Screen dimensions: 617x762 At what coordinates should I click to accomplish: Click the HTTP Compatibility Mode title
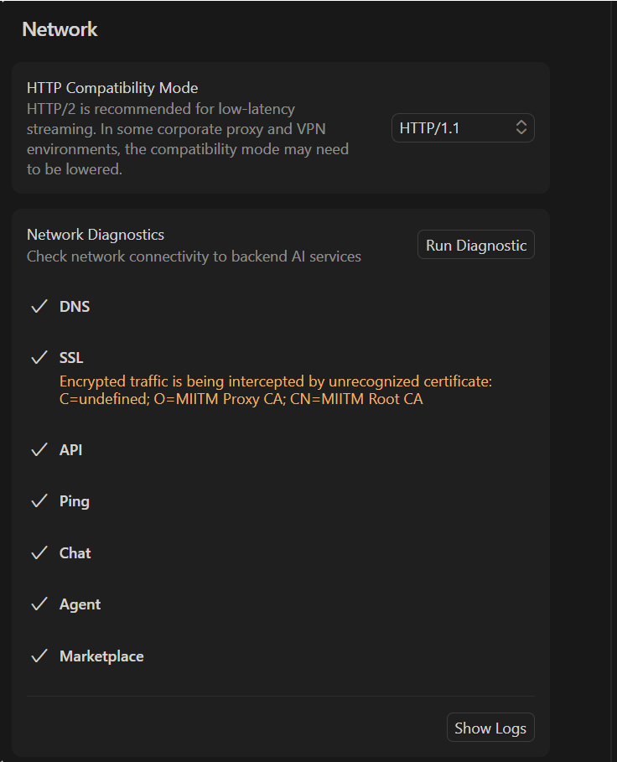pyautogui.click(x=112, y=88)
